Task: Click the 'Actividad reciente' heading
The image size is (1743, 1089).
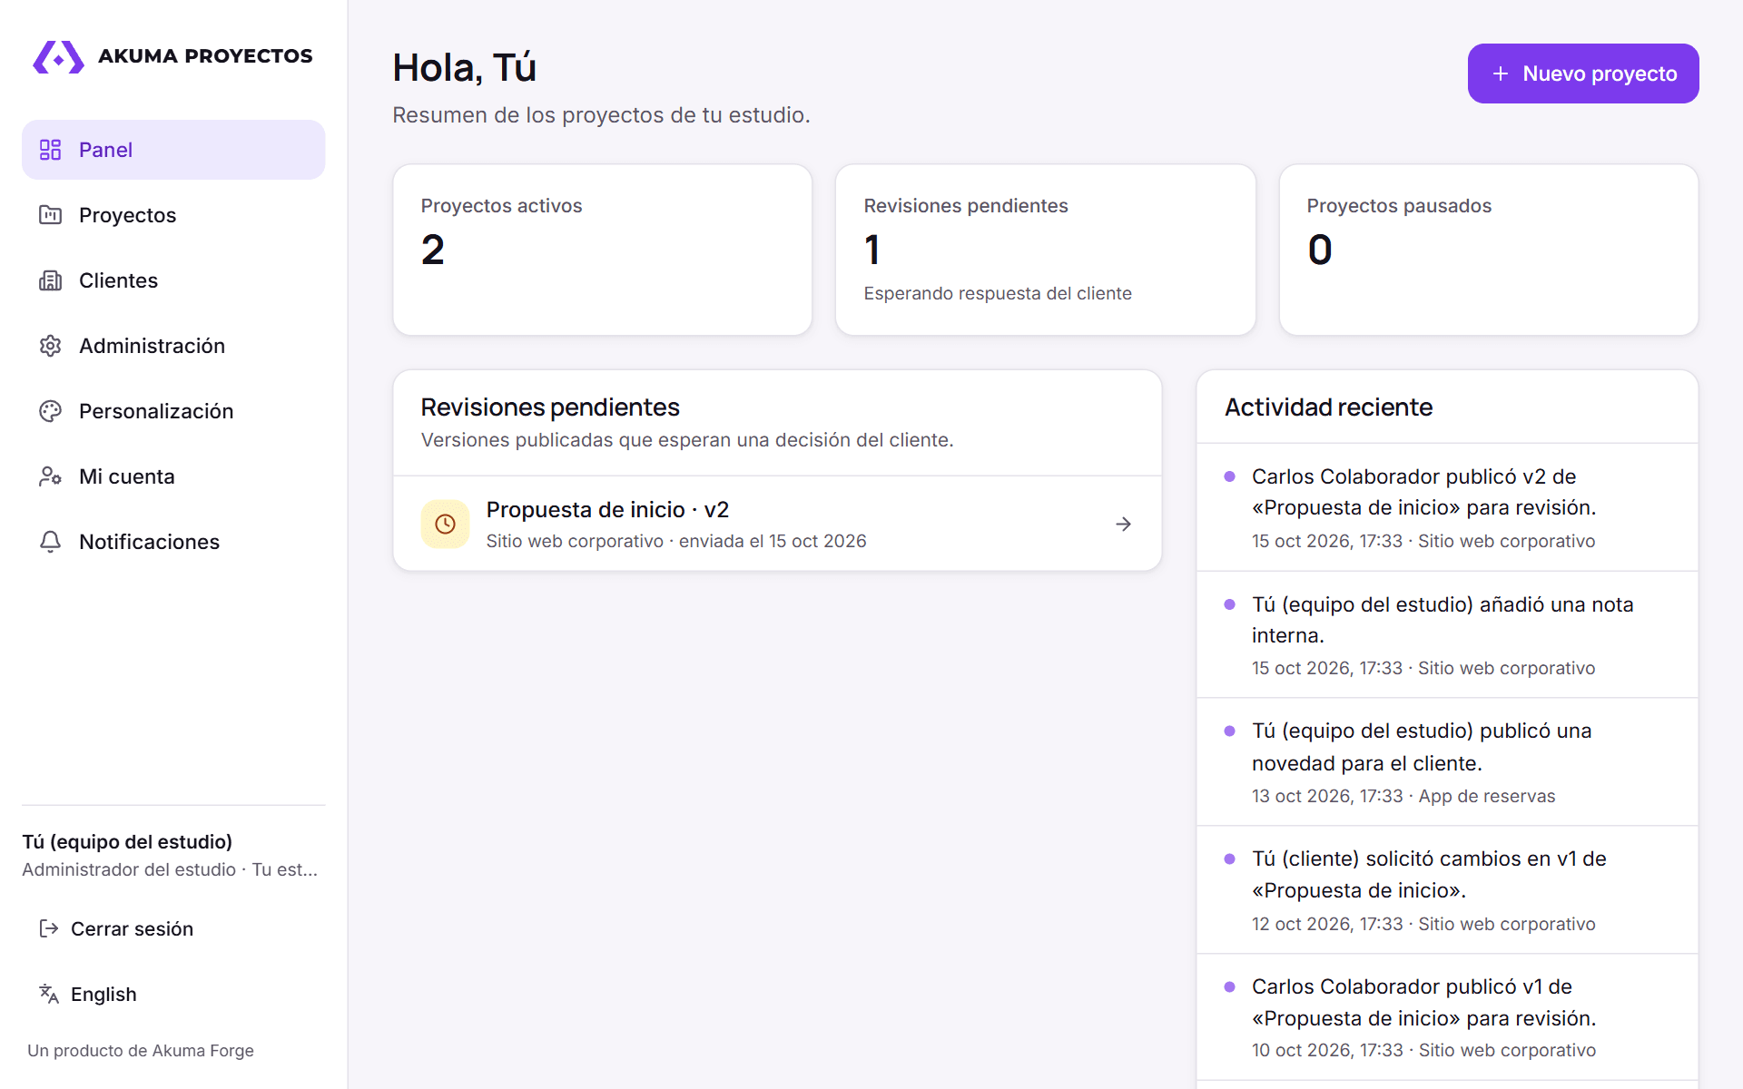Action: [x=1328, y=407]
